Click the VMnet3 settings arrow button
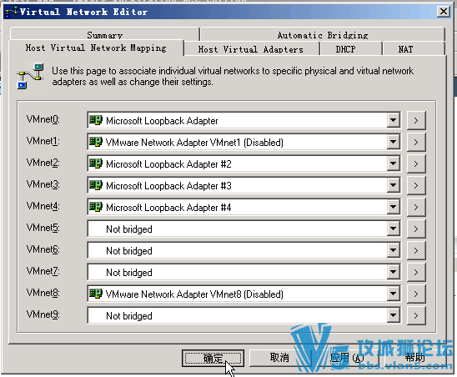Screen dimensions: 457x377 point(416,185)
